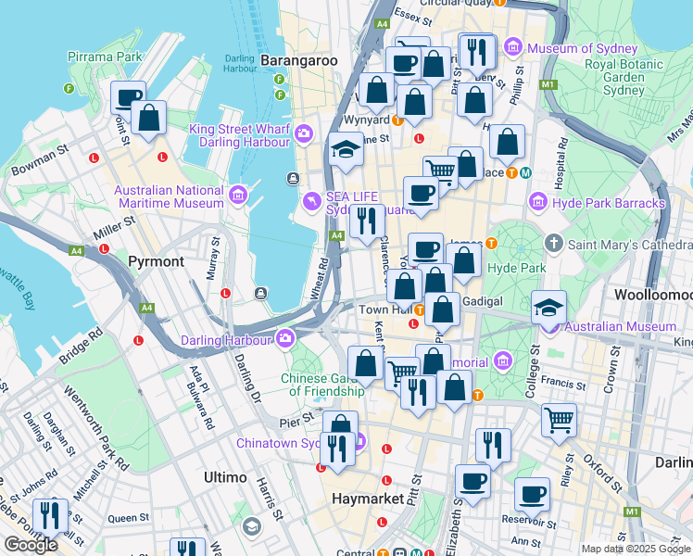
Task: Click the shopping cart marker near Oxford St
Action: (559, 422)
